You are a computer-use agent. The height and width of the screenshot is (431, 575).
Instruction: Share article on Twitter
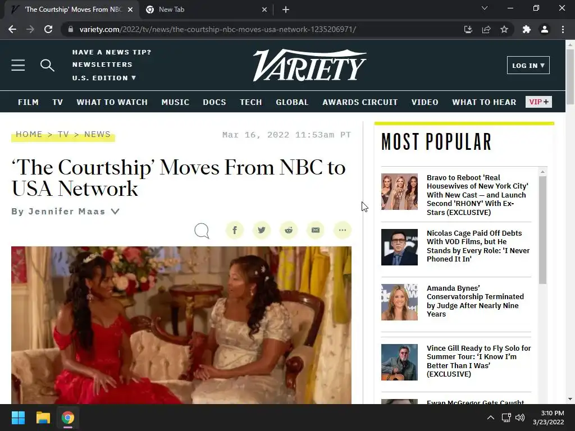pyautogui.click(x=262, y=230)
